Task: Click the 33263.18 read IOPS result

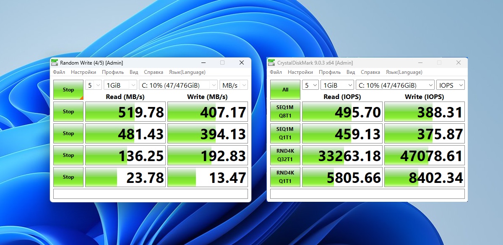Action: click(x=342, y=155)
